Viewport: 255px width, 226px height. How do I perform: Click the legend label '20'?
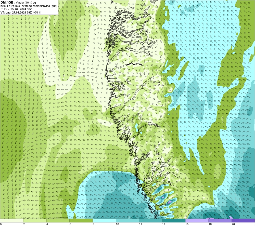point(233,224)
